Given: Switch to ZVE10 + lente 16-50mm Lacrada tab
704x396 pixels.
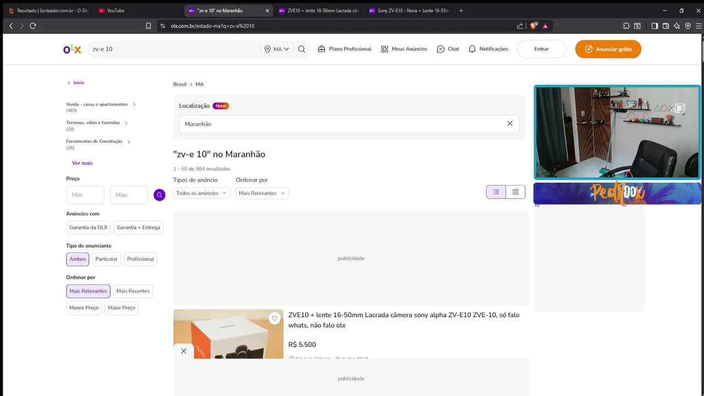Looking at the screenshot, I should pyautogui.click(x=319, y=10).
